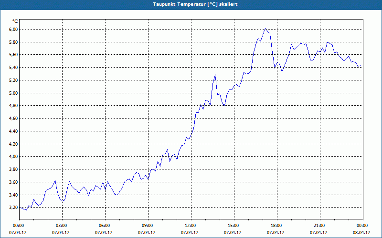Click the 12:00 time label
This screenshot has width=382, height=238.
point(191,225)
